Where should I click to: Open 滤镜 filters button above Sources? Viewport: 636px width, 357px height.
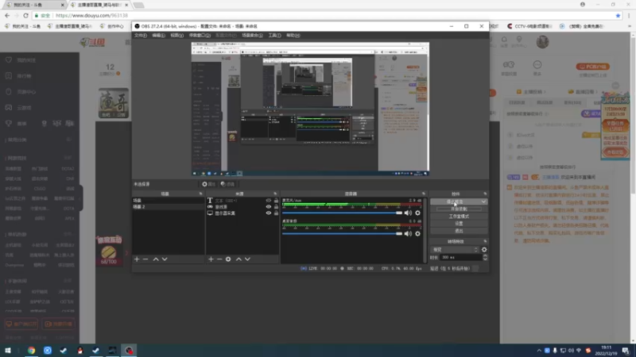pos(227,184)
